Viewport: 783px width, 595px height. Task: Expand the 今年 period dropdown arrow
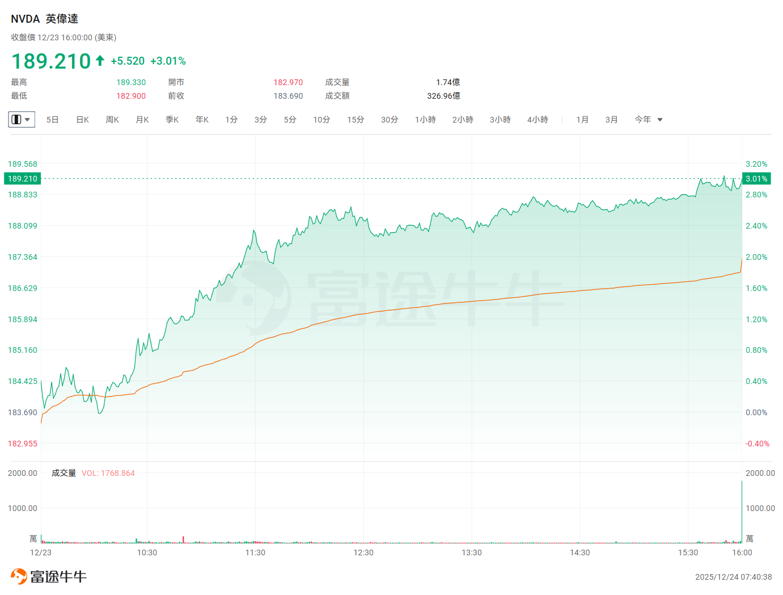click(660, 120)
